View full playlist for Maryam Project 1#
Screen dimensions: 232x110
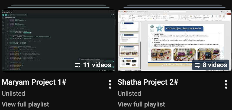click(x=25, y=104)
